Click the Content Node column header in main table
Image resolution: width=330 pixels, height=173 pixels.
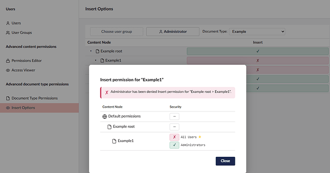[x=99, y=42]
